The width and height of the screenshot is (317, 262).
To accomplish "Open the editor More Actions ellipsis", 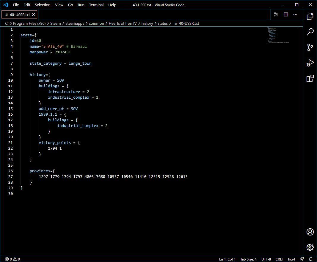I will click(x=295, y=14).
